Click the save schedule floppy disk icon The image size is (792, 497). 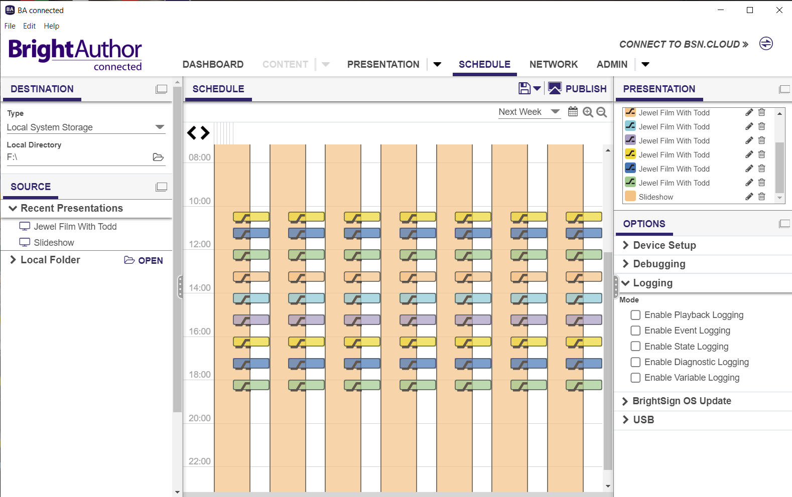click(x=524, y=89)
